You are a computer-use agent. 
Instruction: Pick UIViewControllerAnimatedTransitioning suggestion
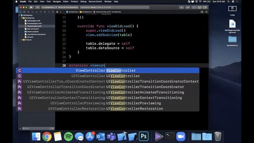108,92
